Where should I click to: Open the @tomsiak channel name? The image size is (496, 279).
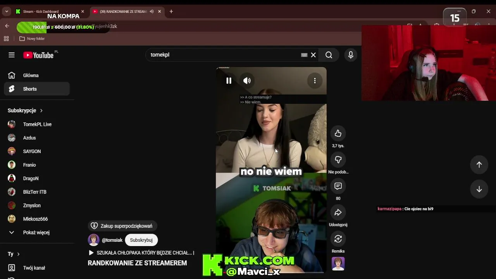[112, 240]
